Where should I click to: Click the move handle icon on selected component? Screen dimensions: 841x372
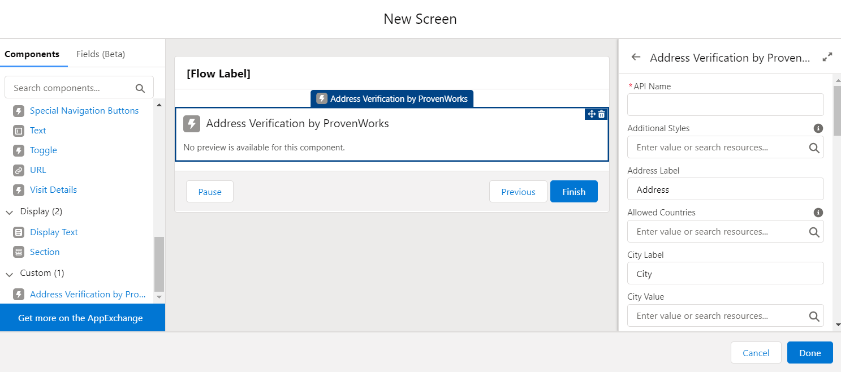point(592,114)
